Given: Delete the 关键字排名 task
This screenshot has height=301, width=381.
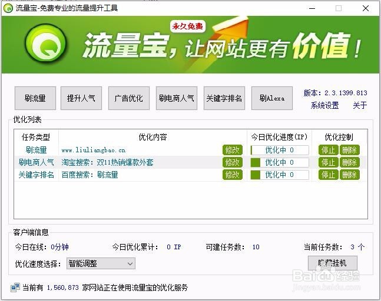Looking at the screenshot, I should click(349, 175).
